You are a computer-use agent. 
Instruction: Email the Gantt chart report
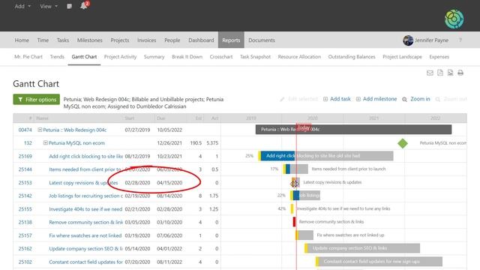[430, 73]
